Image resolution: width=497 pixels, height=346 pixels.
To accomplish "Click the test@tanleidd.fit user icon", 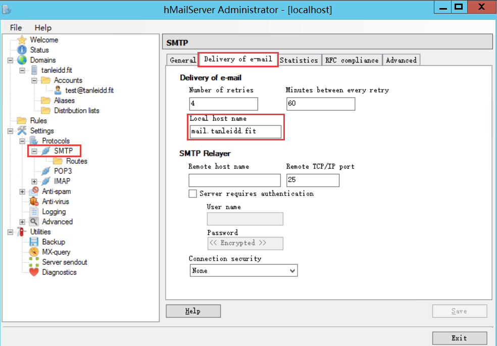I will coord(58,90).
